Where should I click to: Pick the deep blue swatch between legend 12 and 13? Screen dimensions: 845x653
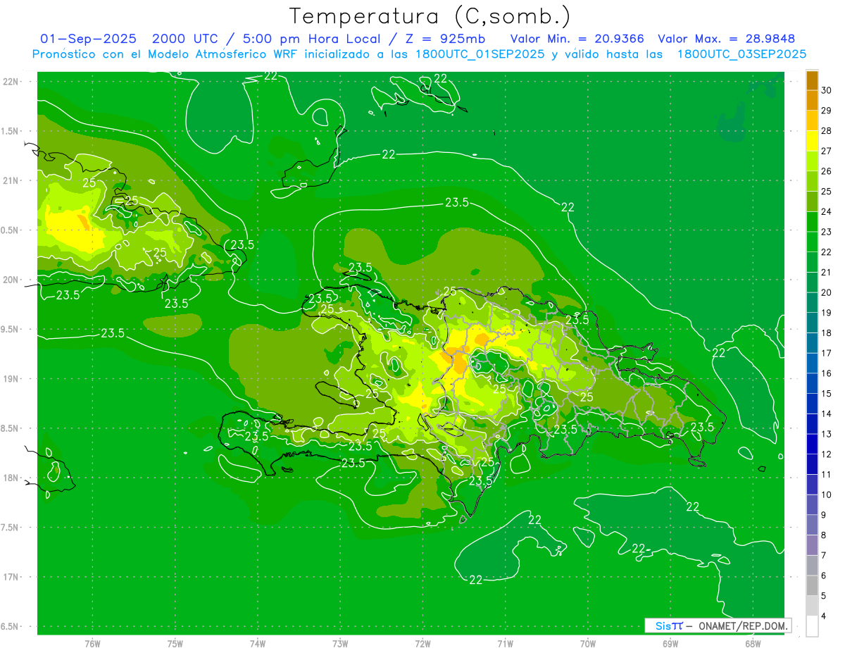point(812,444)
